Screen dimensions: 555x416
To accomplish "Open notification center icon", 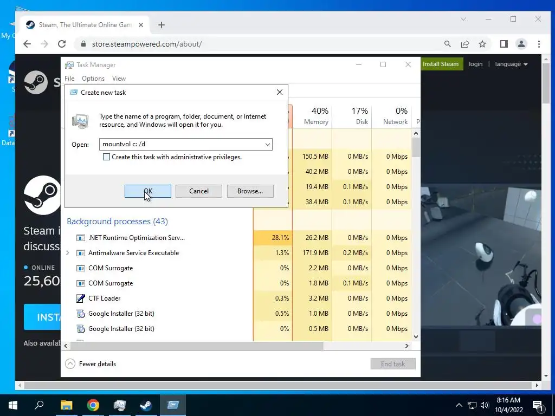I will 538,405.
